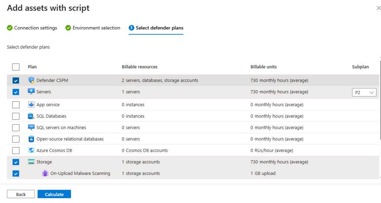Click the green check beside Environment selection

pyautogui.click(x=68, y=28)
